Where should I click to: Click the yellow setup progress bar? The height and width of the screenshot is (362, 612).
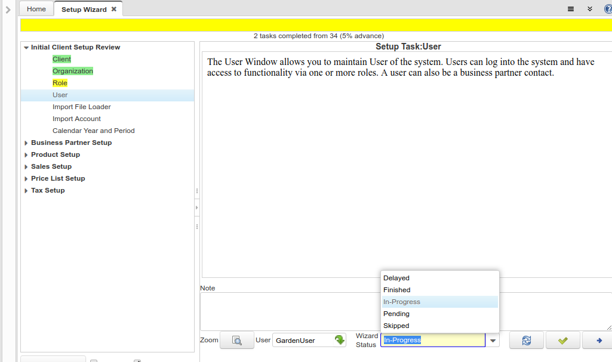click(316, 24)
